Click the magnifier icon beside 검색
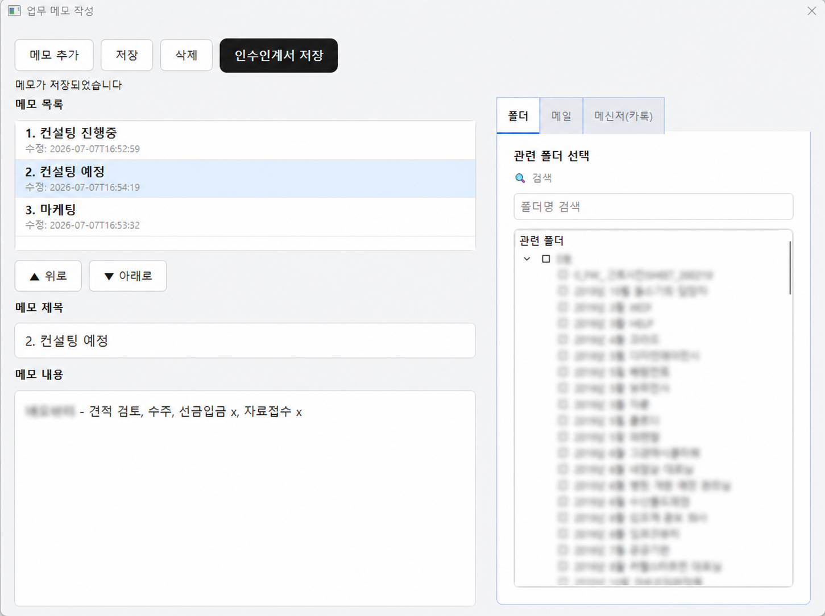 tap(520, 178)
